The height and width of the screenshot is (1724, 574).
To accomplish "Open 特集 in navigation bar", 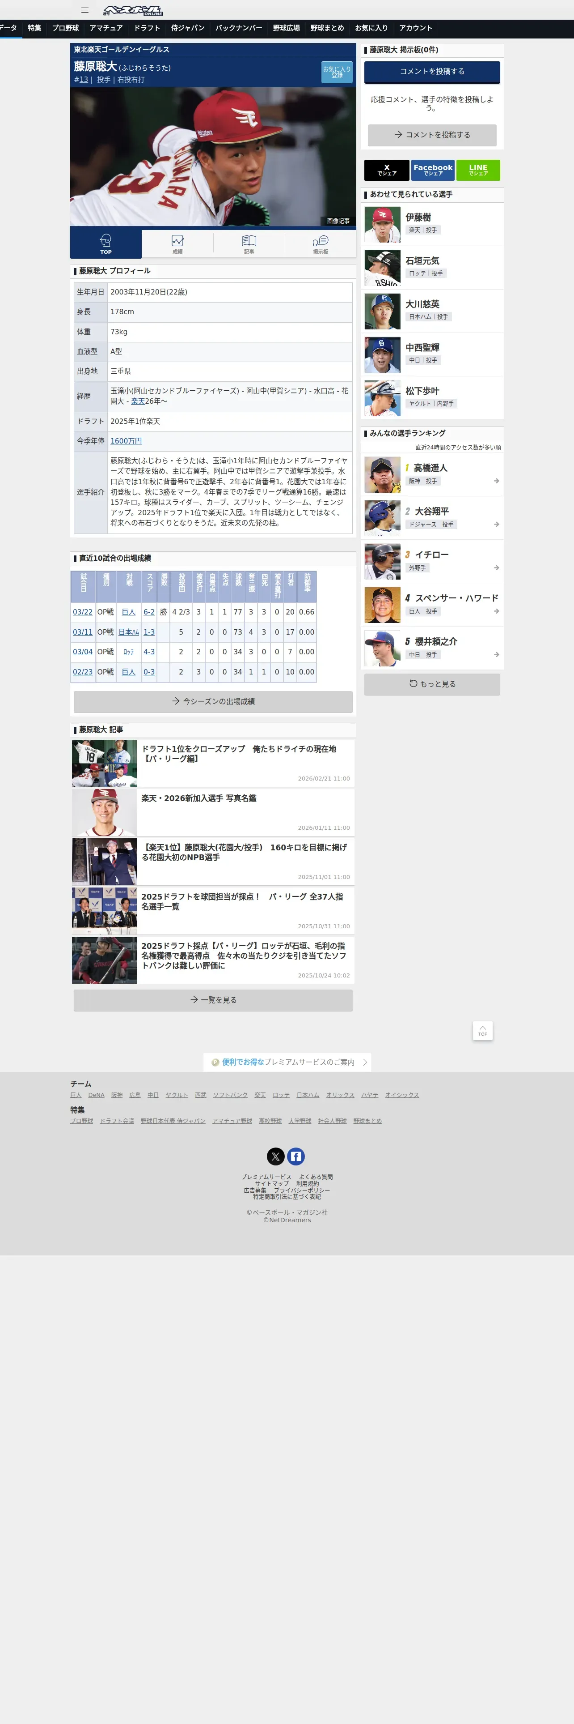I will tap(34, 28).
